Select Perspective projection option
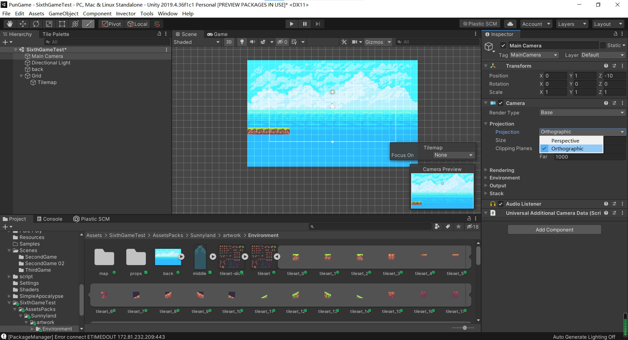The image size is (628, 340). pyautogui.click(x=571, y=141)
